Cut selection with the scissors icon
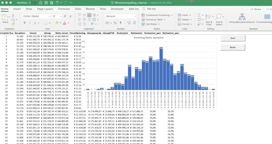This screenshot has width=272, height=144. click(13, 16)
